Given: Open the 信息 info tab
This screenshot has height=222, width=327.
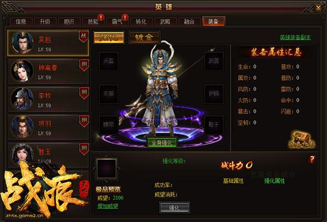Looking at the screenshot, I should pyautogui.click(x=21, y=22).
